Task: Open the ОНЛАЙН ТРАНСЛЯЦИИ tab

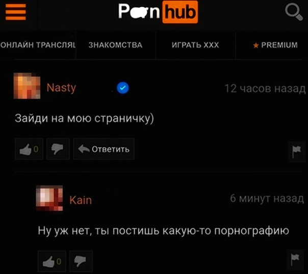Action: [38, 45]
